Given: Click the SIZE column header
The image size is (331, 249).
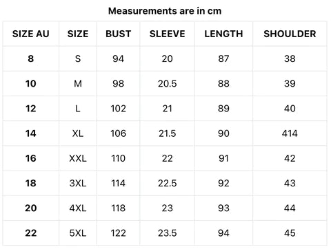Looking at the screenshot, I should click(x=78, y=34).
